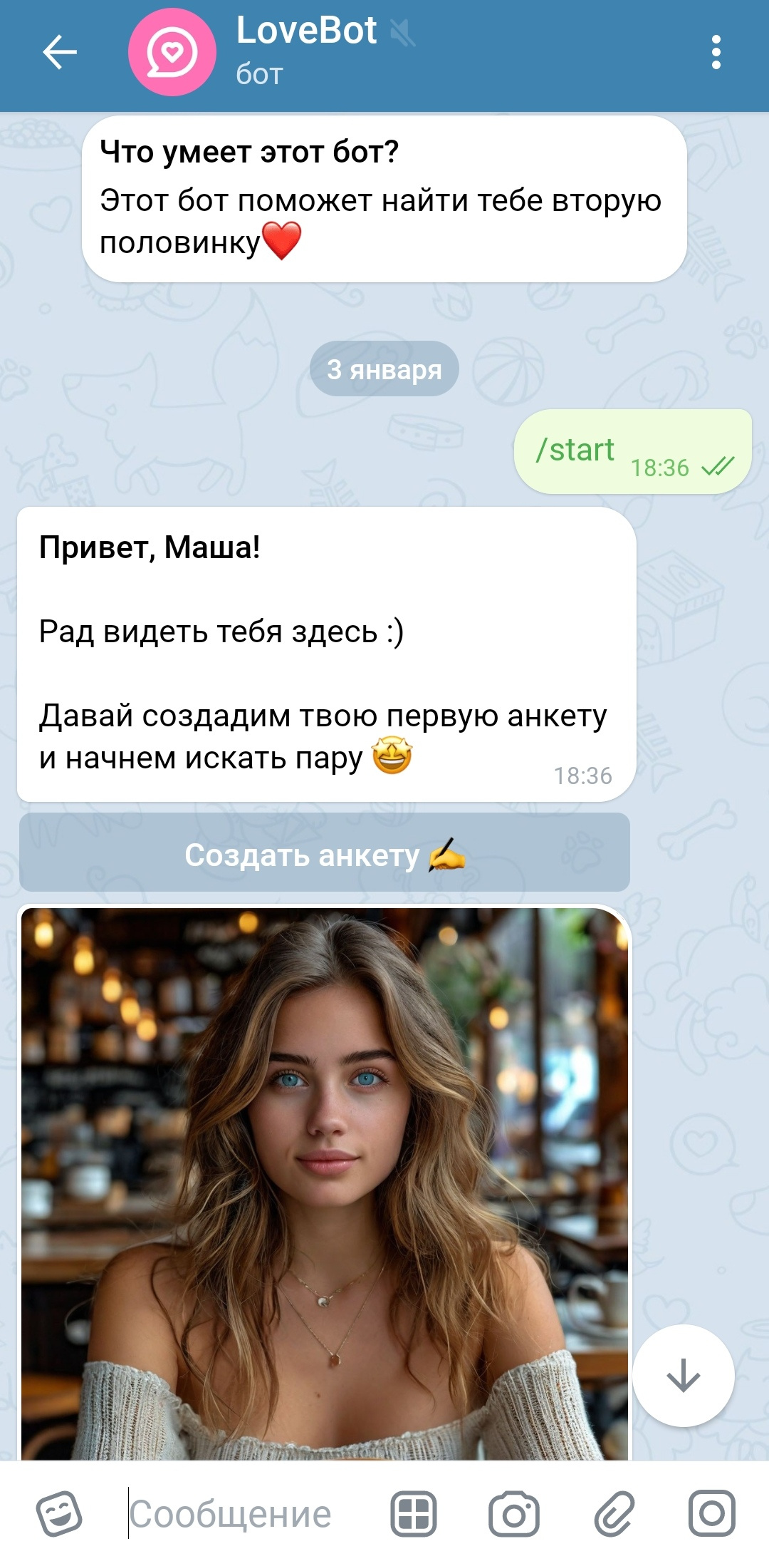Tap the back arrow in header

tap(60, 52)
